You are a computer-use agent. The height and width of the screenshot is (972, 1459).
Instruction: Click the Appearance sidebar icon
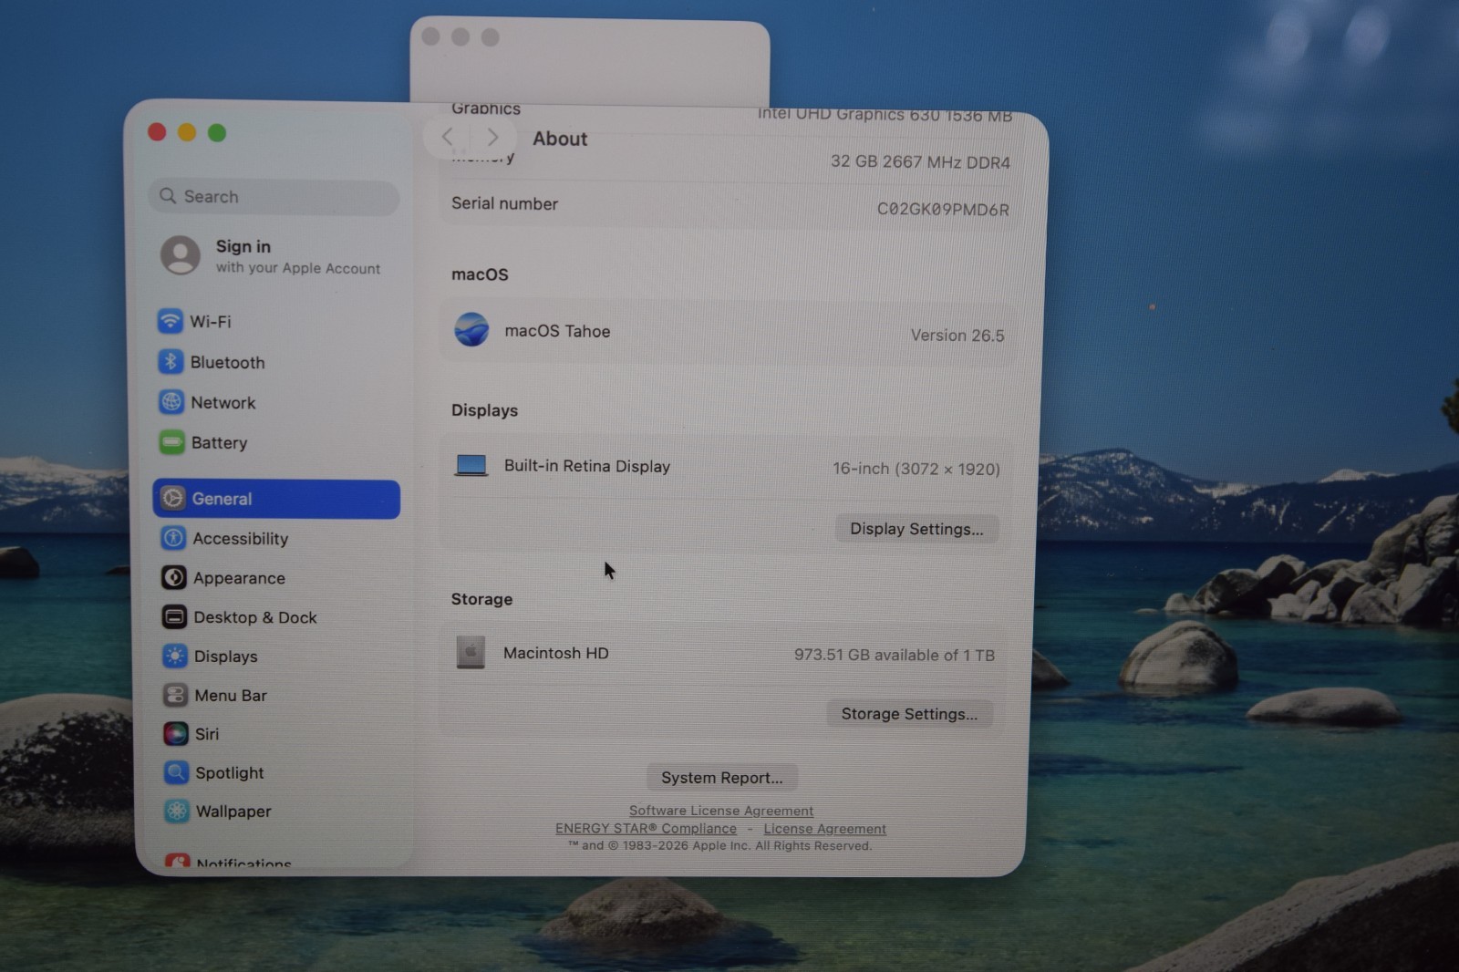coord(173,577)
